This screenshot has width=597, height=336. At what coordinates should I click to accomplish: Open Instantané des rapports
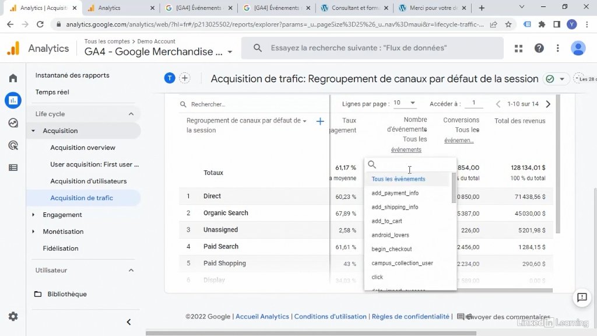(x=72, y=75)
